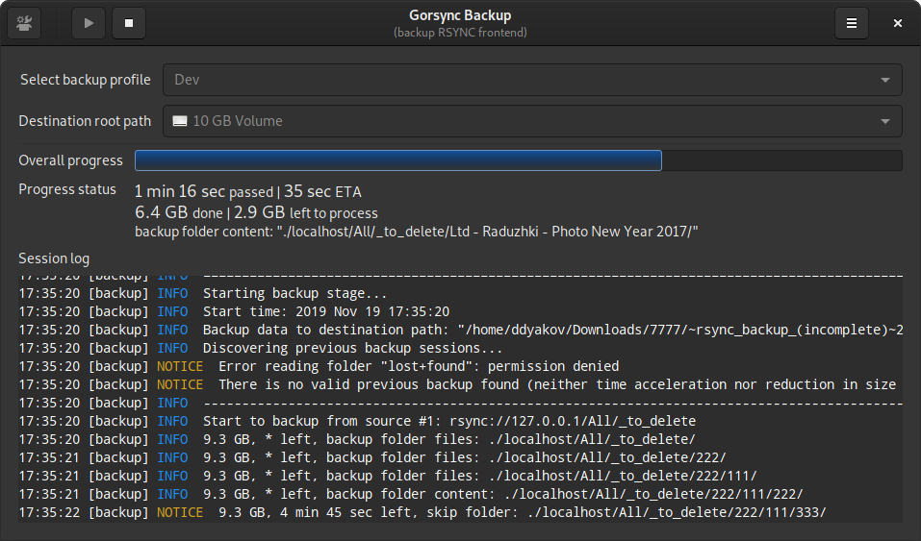Click the drive icon beside 10 GB Volume

[x=180, y=121]
